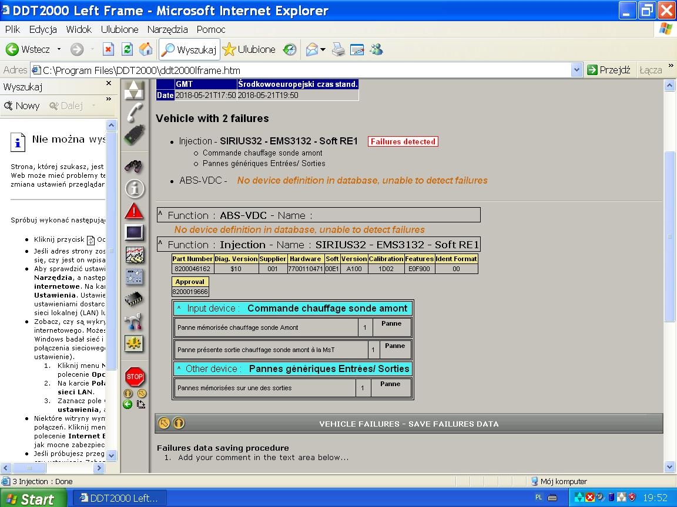Collapse Input device Commande chauffage sonde amont
The image size is (677, 507).
pos(179,308)
